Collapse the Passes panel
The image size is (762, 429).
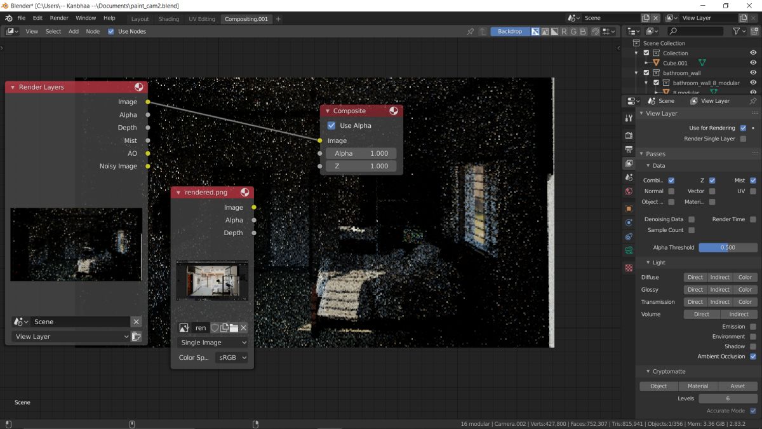(641, 154)
